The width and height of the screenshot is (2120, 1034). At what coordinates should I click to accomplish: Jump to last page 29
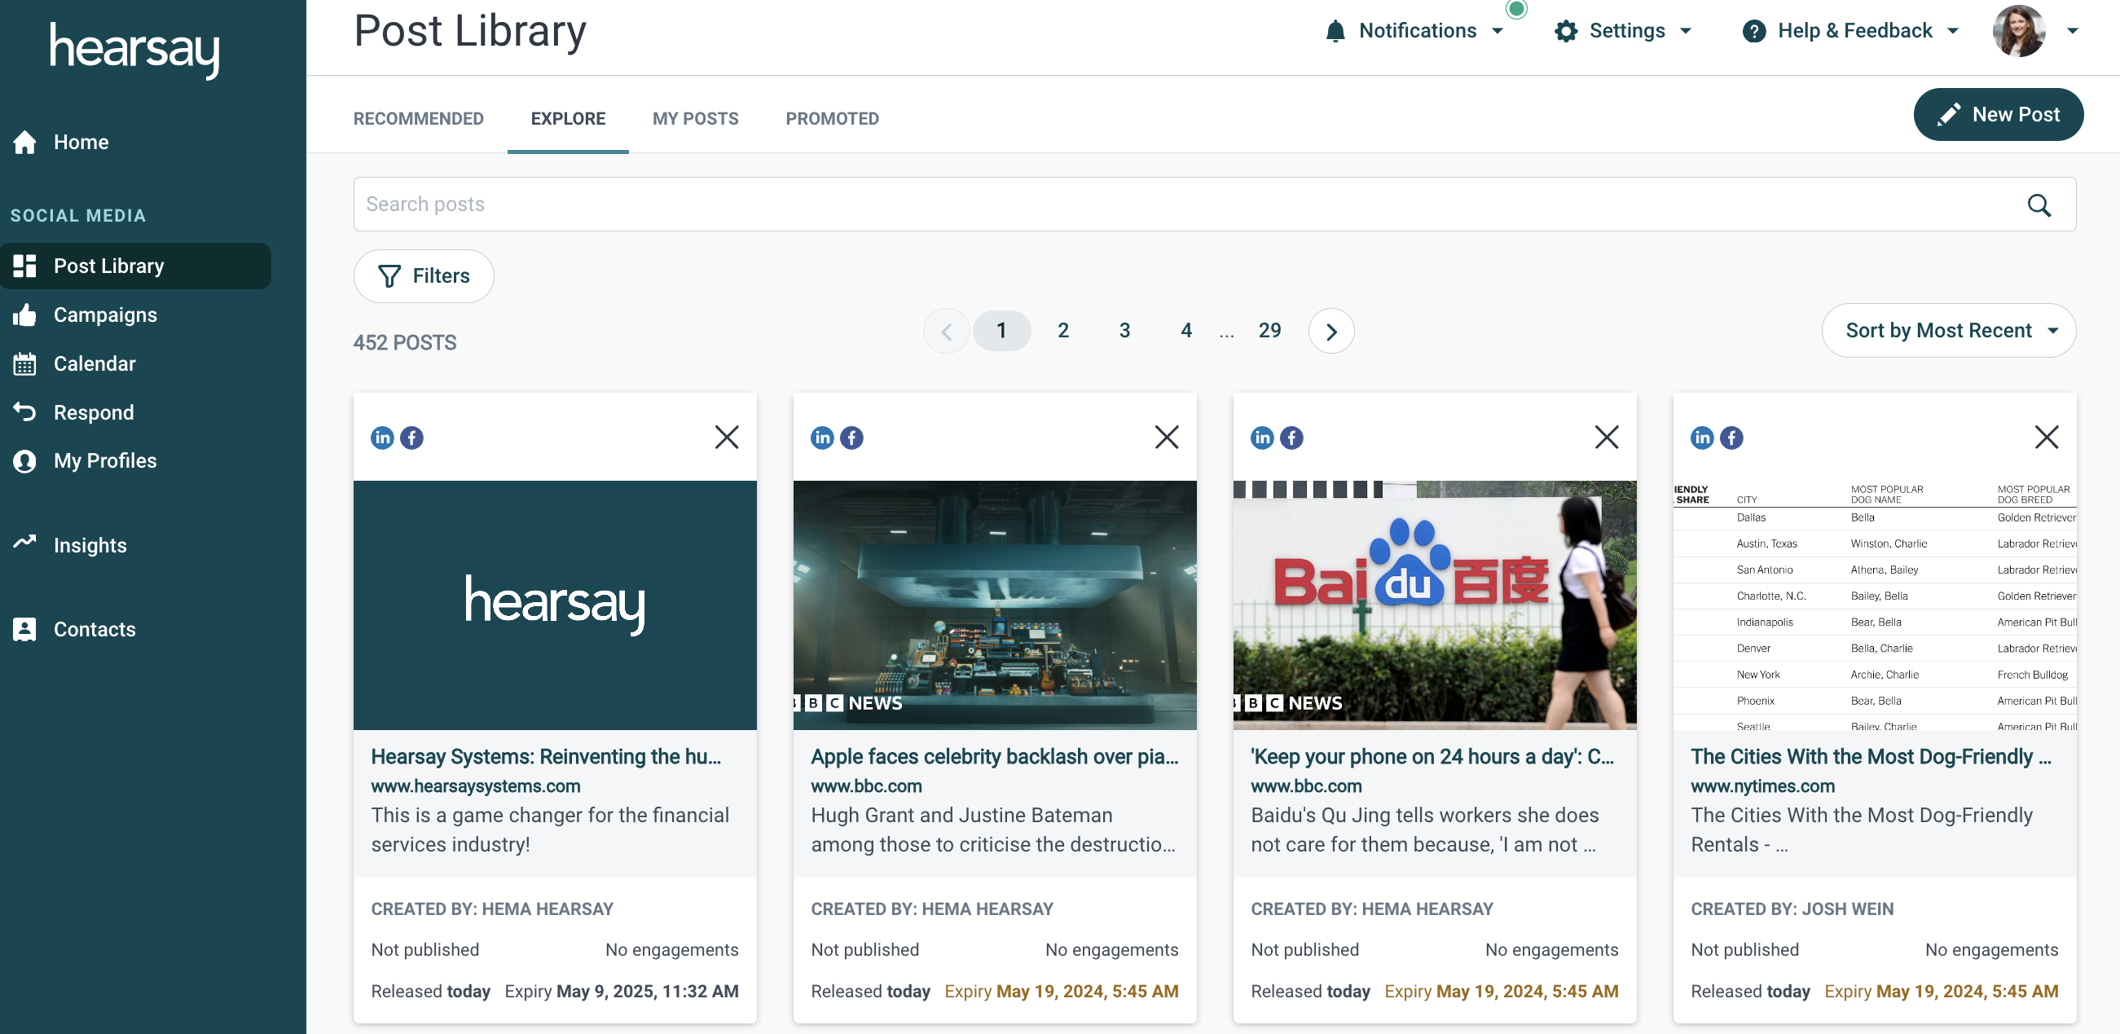pyautogui.click(x=1269, y=331)
